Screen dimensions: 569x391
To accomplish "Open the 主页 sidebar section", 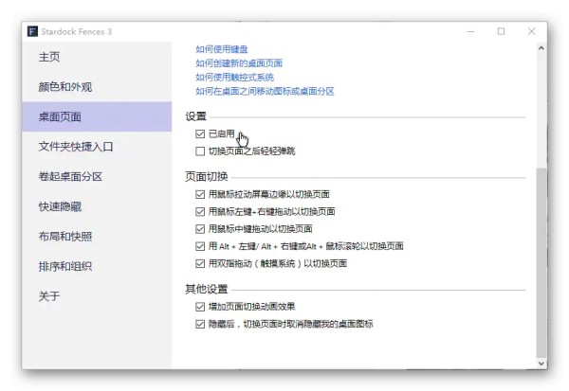I will 97,57.
